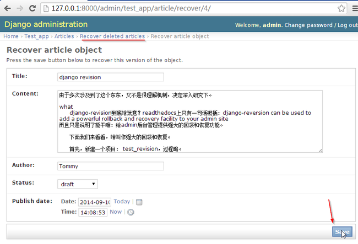Screen dimensions: 358x244
Task: Click the 'Recover article object' page heading
Action: point(55,50)
